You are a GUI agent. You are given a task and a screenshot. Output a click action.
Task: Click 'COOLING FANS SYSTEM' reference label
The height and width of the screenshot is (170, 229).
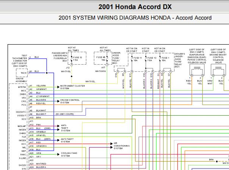tap(69, 155)
